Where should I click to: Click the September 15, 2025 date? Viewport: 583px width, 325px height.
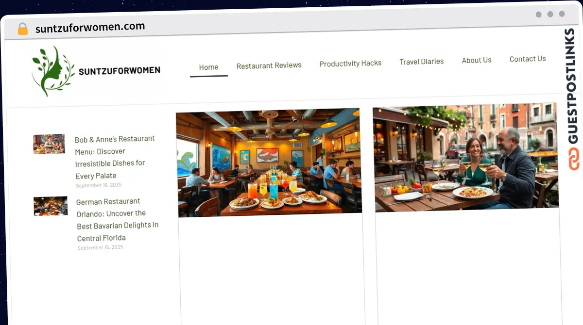point(100,247)
